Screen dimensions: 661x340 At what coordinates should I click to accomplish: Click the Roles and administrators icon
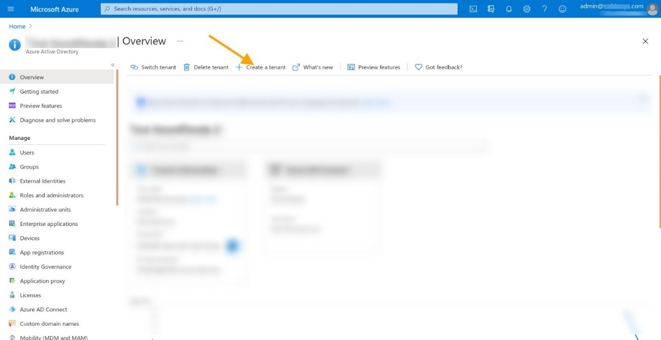[12, 196]
